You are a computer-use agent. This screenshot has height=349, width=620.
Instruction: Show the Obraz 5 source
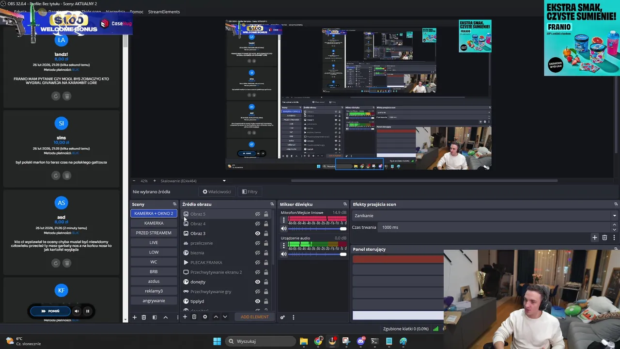click(x=258, y=214)
